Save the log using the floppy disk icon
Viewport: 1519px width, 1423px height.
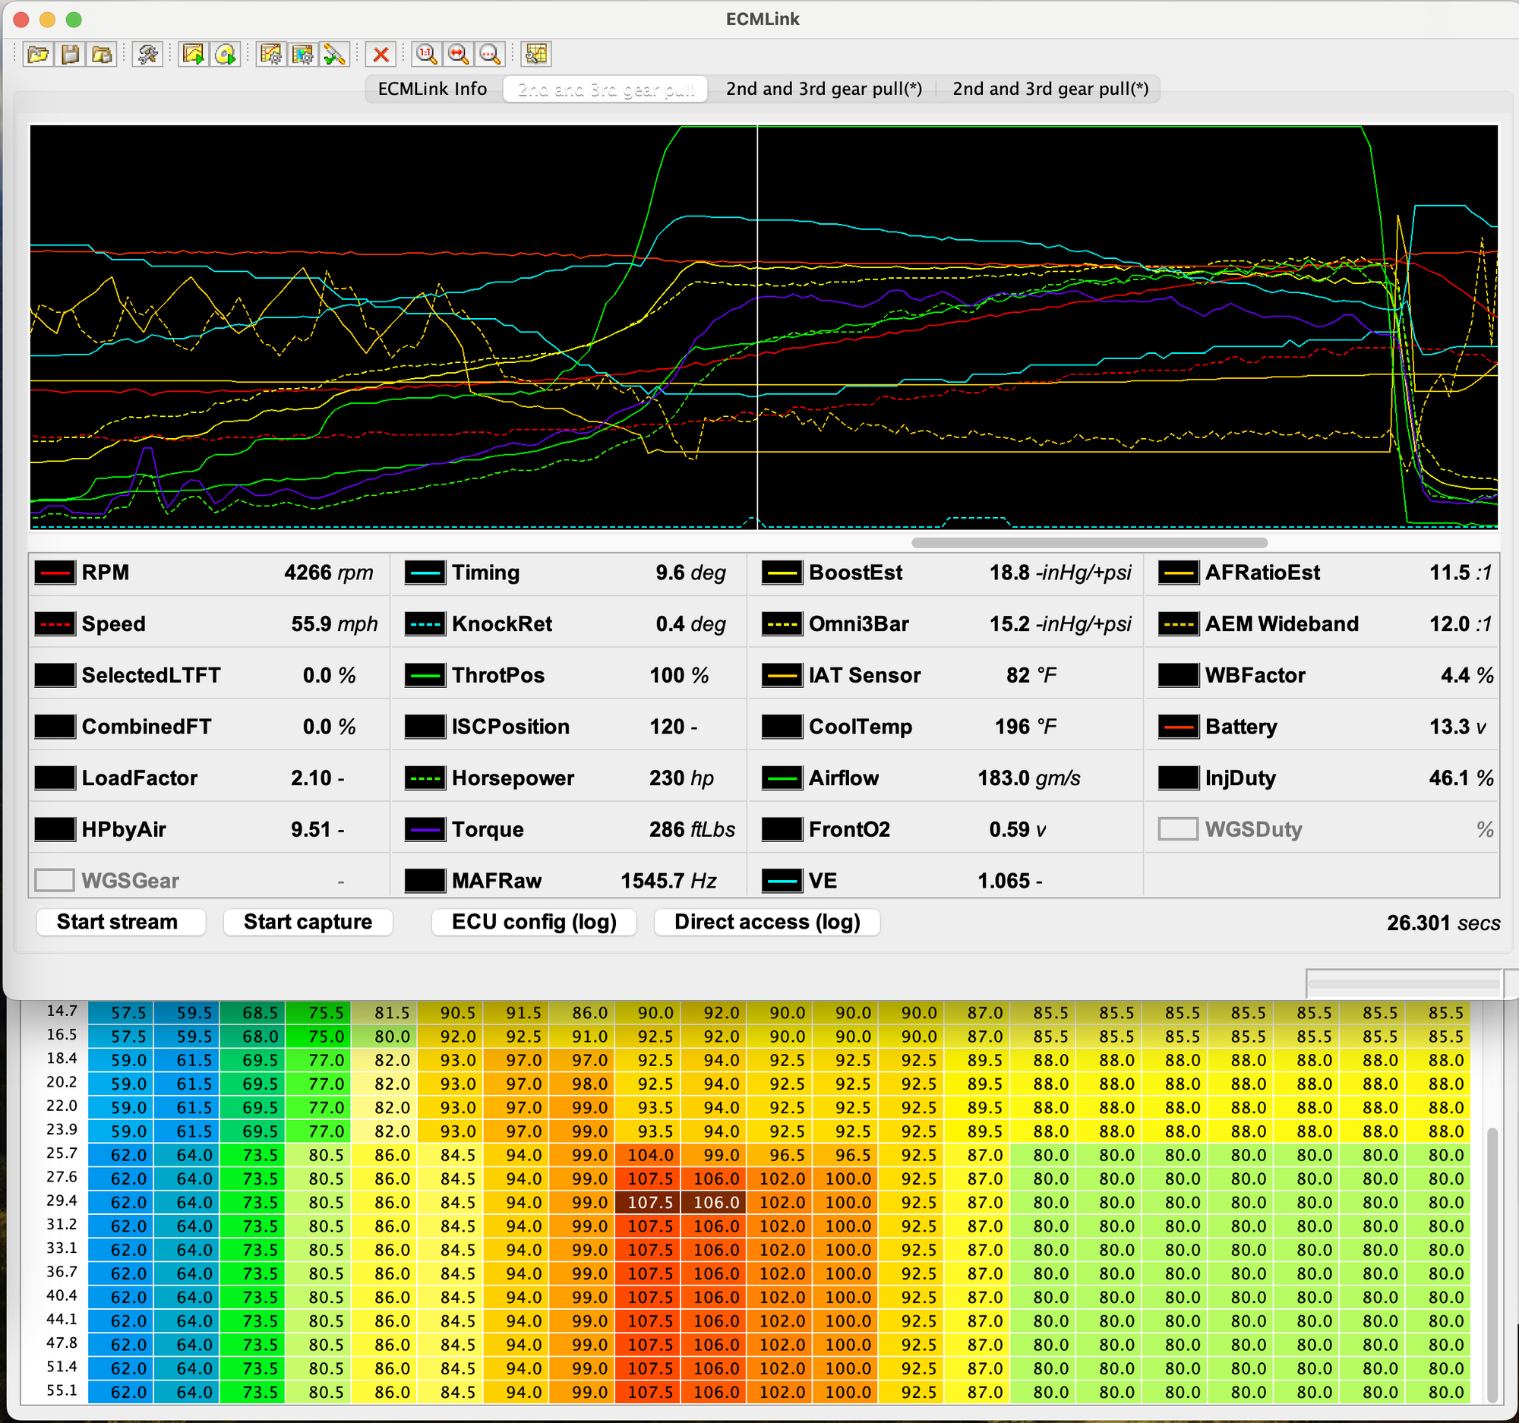[71, 54]
